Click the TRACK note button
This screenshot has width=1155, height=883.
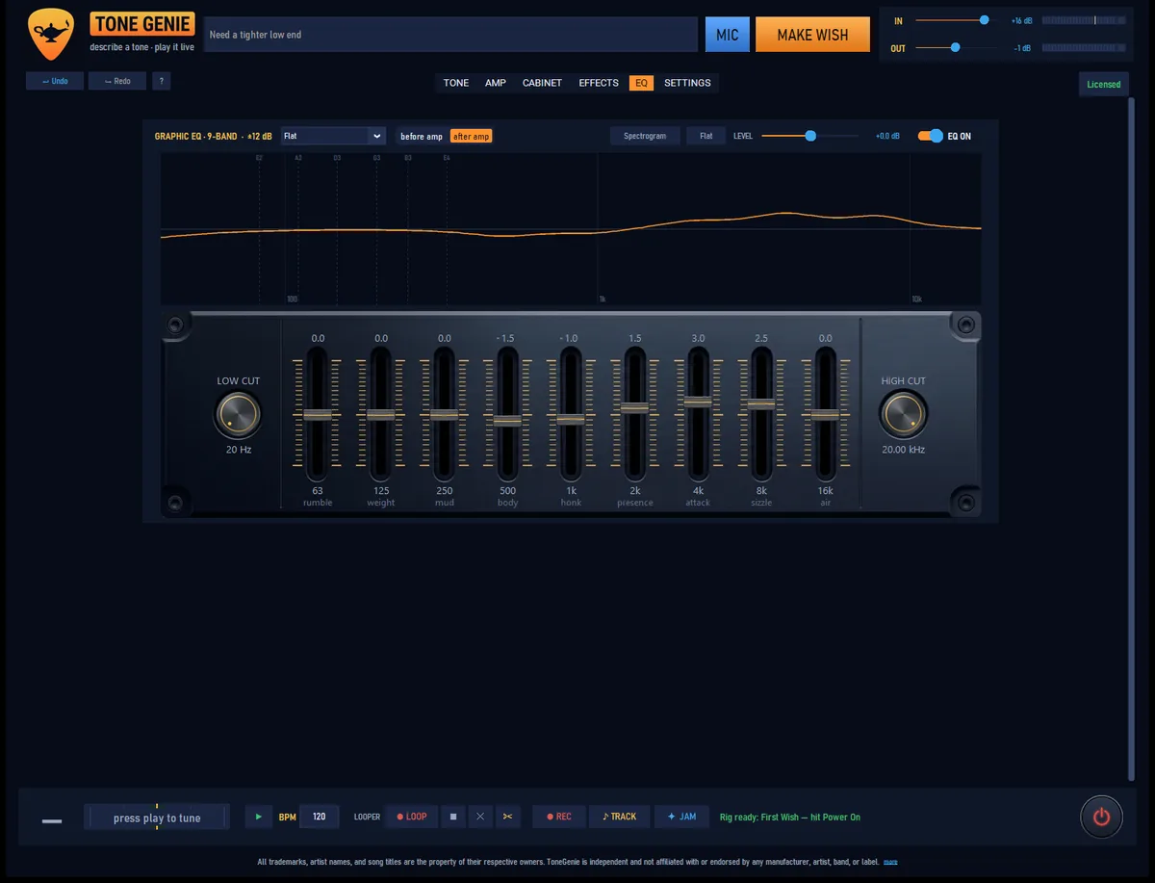(619, 817)
